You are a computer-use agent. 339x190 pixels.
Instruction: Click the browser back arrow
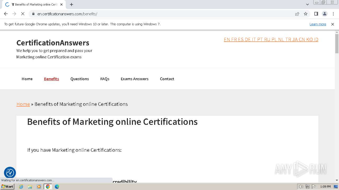click(6, 14)
